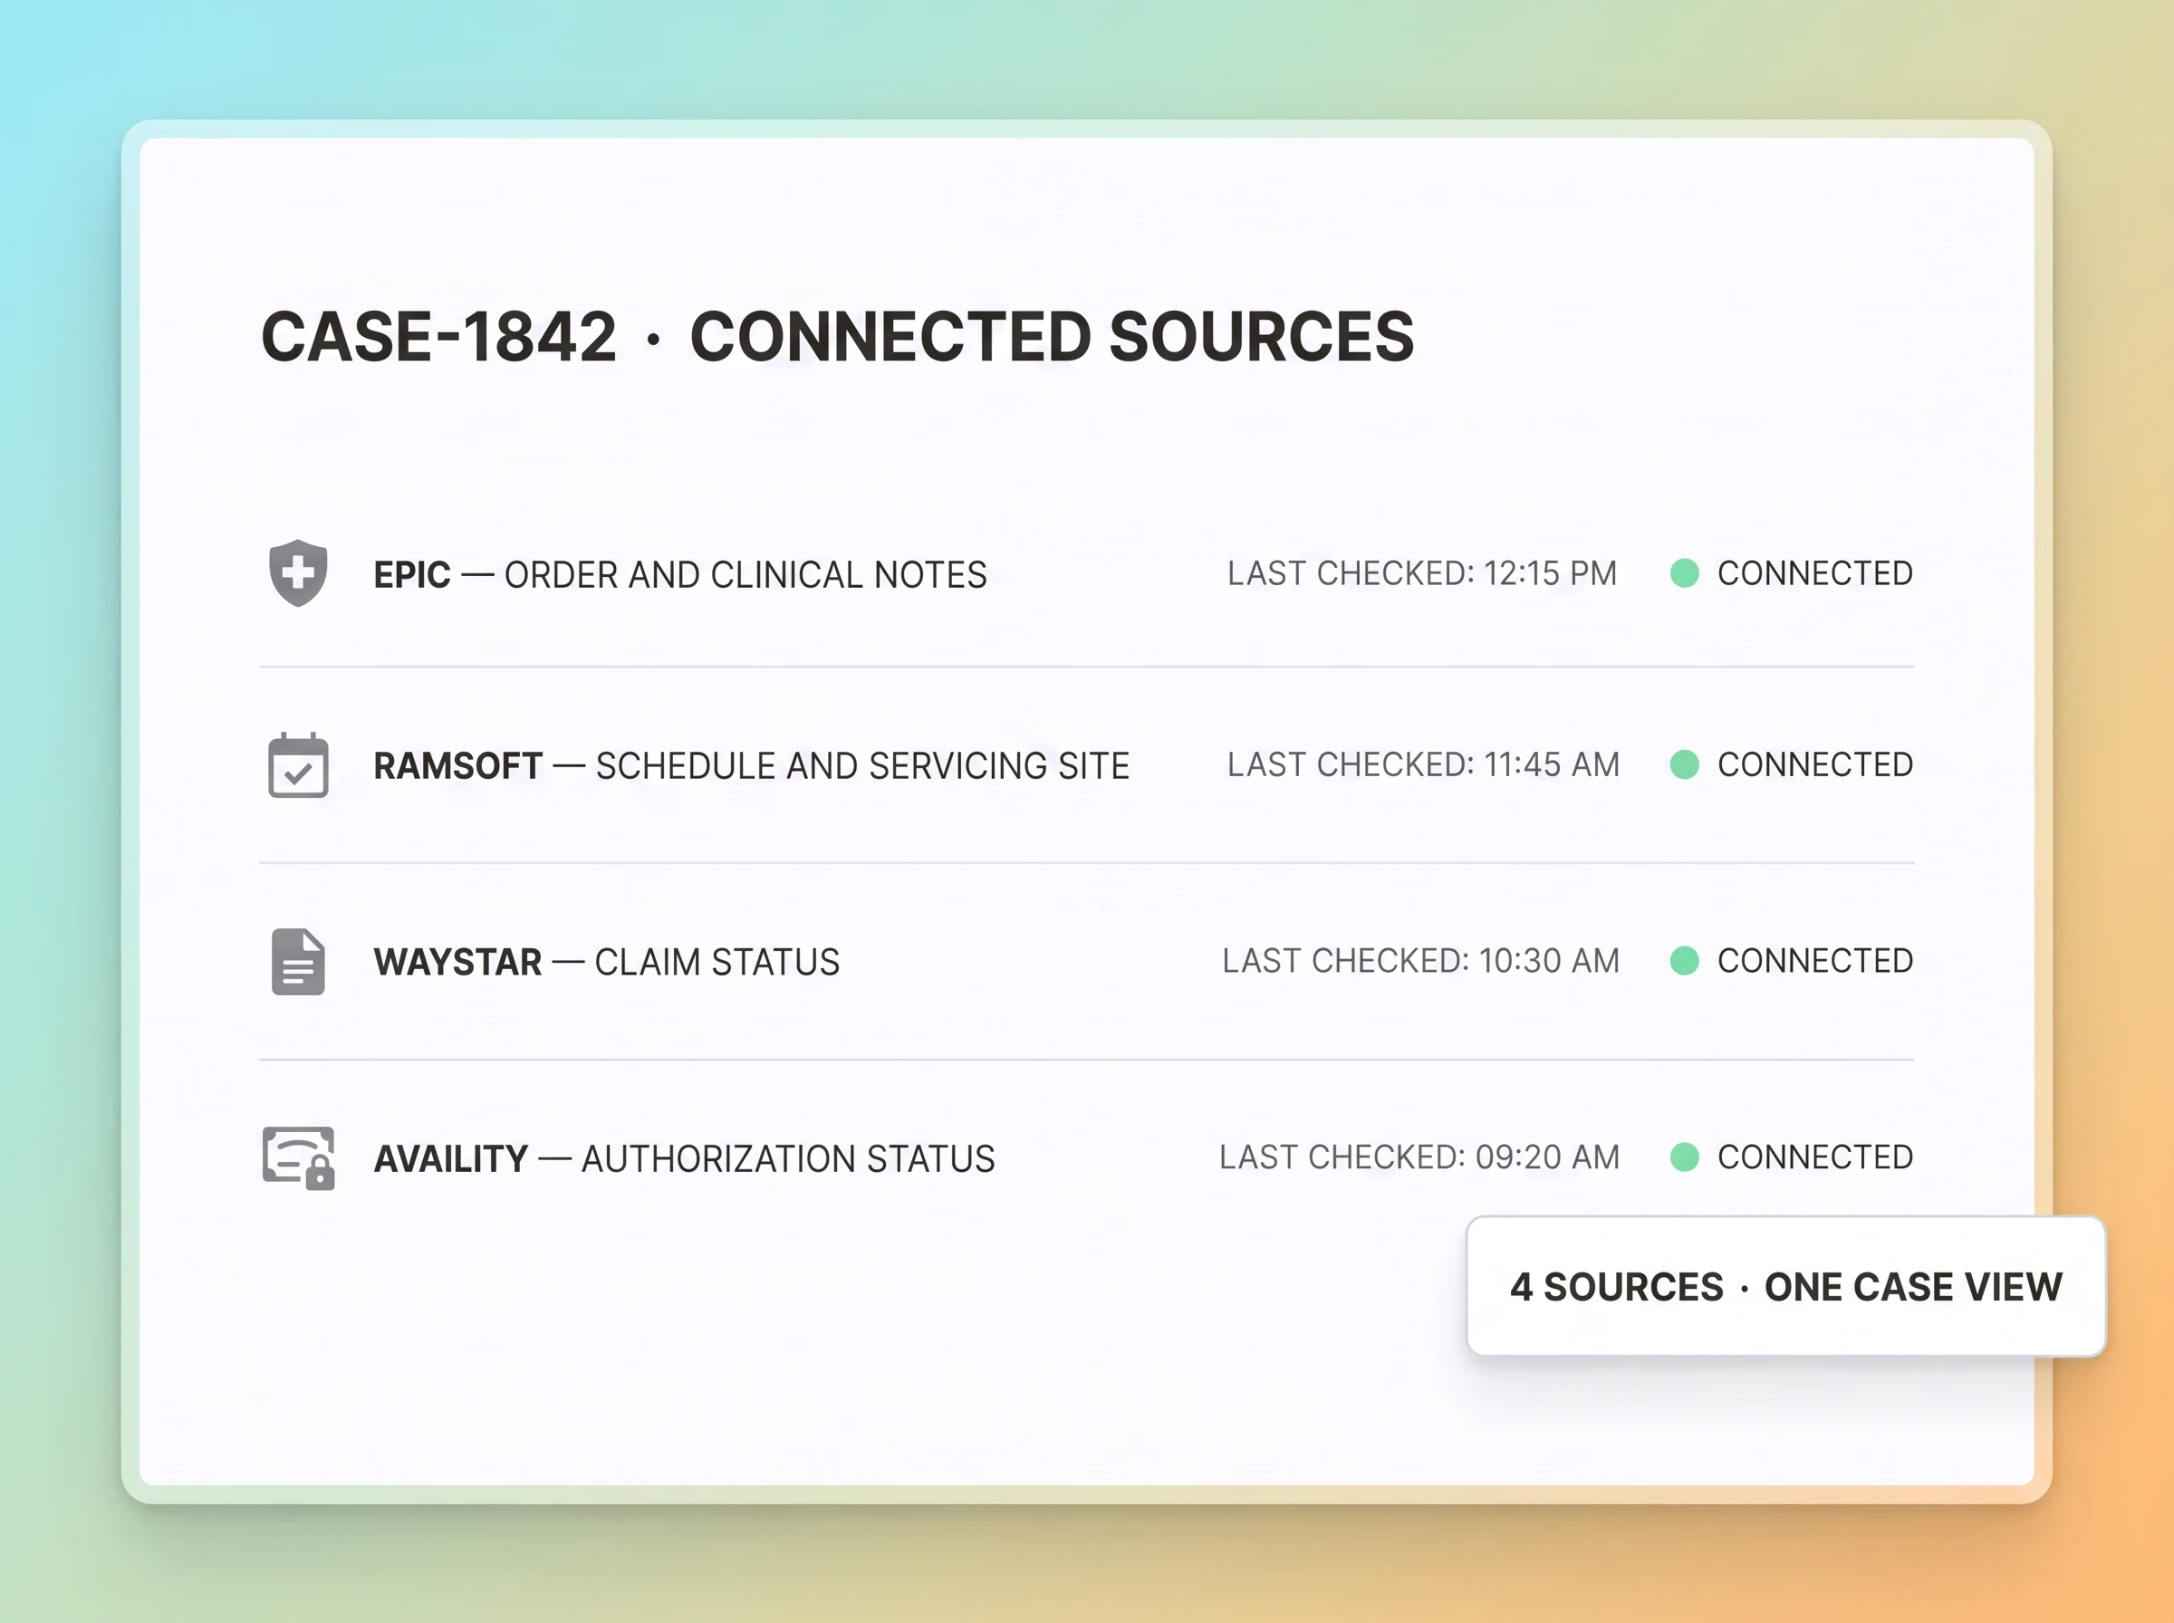
Task: Click the Connected status text for Ramsoft
Action: point(1814,764)
